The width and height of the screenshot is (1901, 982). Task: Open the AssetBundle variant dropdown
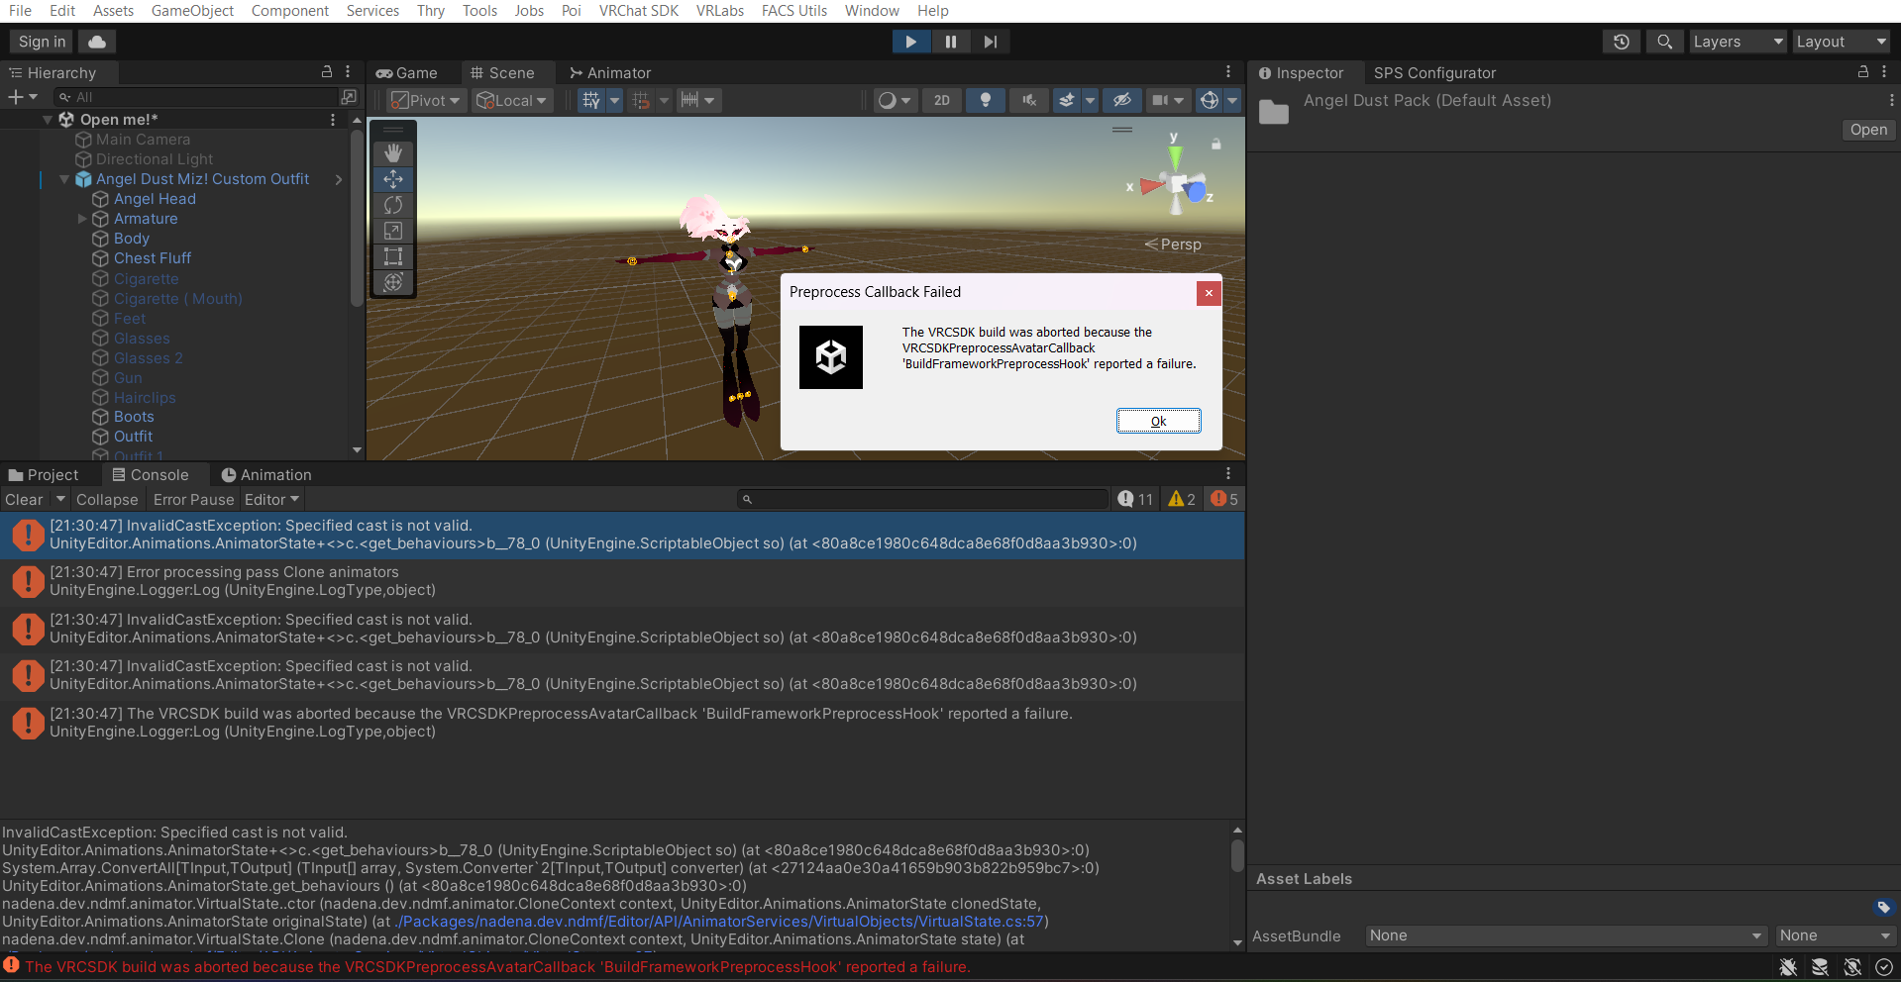pyautogui.click(x=1835, y=935)
